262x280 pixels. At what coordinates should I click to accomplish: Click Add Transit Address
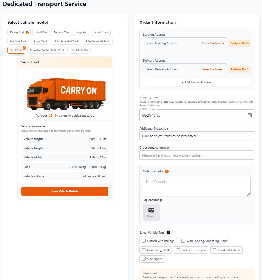tap(197, 82)
